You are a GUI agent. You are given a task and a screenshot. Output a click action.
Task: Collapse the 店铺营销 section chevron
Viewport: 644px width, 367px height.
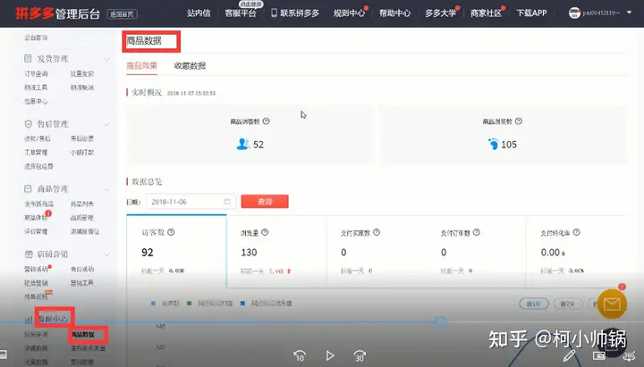[106, 254]
